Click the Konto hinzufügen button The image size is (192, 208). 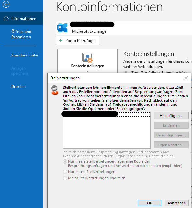[x=78, y=40]
